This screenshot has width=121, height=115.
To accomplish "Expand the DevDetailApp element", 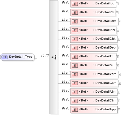I will pyautogui.click(x=119, y=110).
